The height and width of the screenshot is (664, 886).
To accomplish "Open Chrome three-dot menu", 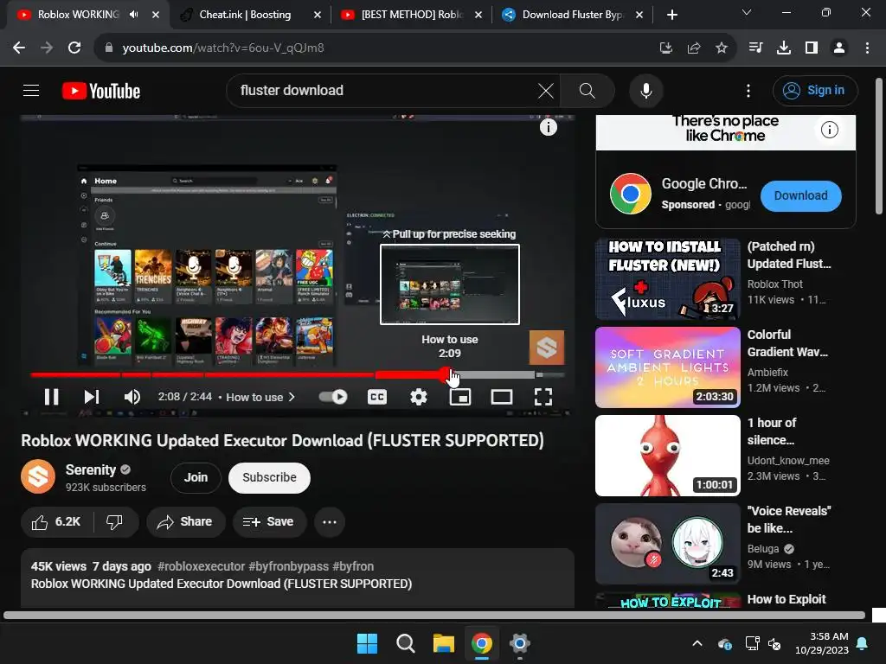I will coord(867,48).
